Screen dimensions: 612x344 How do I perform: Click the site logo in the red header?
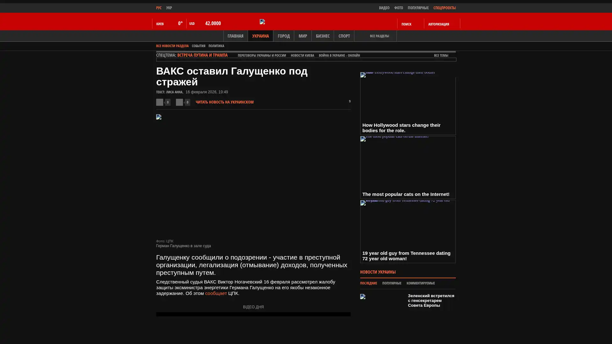[x=262, y=22]
